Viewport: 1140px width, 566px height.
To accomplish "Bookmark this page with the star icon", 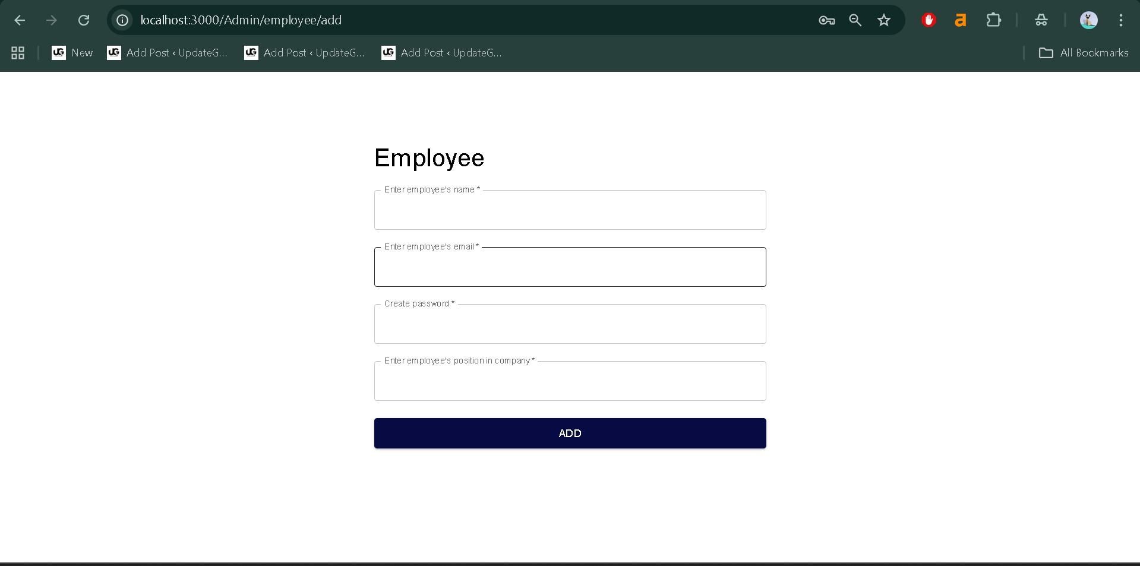I will 883,20.
